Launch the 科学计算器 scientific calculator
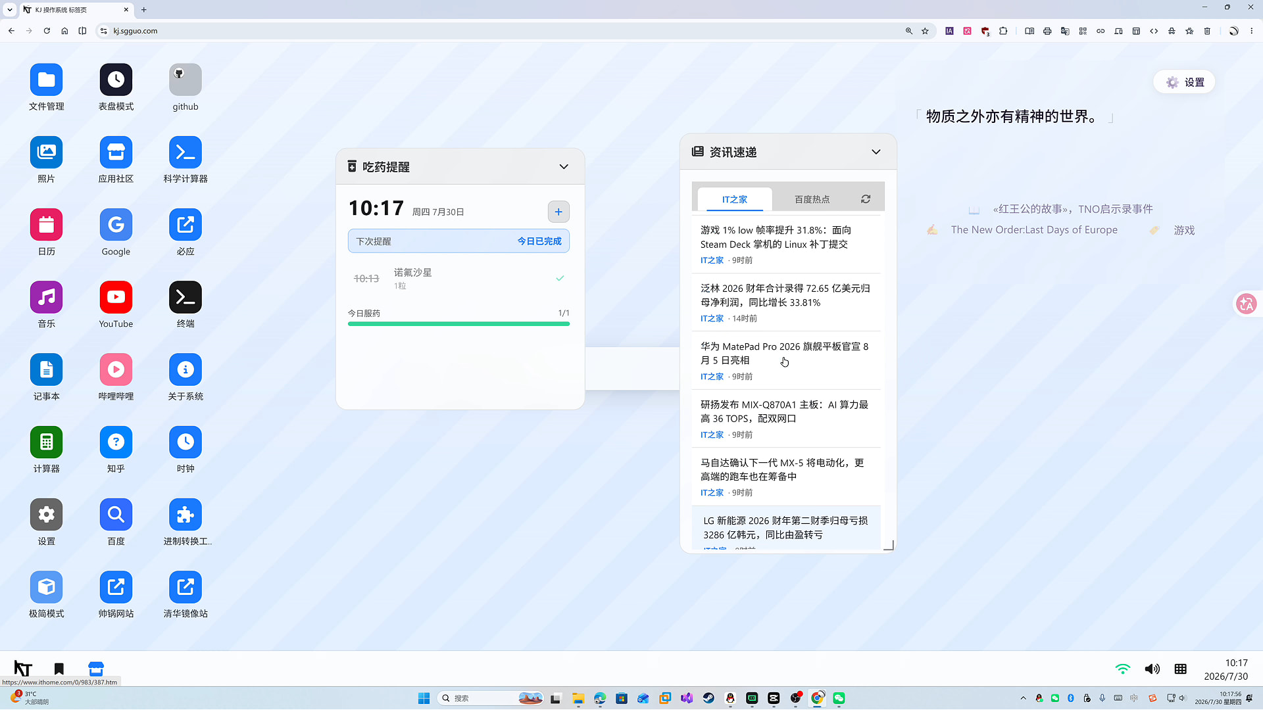1263x710 pixels. pyautogui.click(x=186, y=153)
